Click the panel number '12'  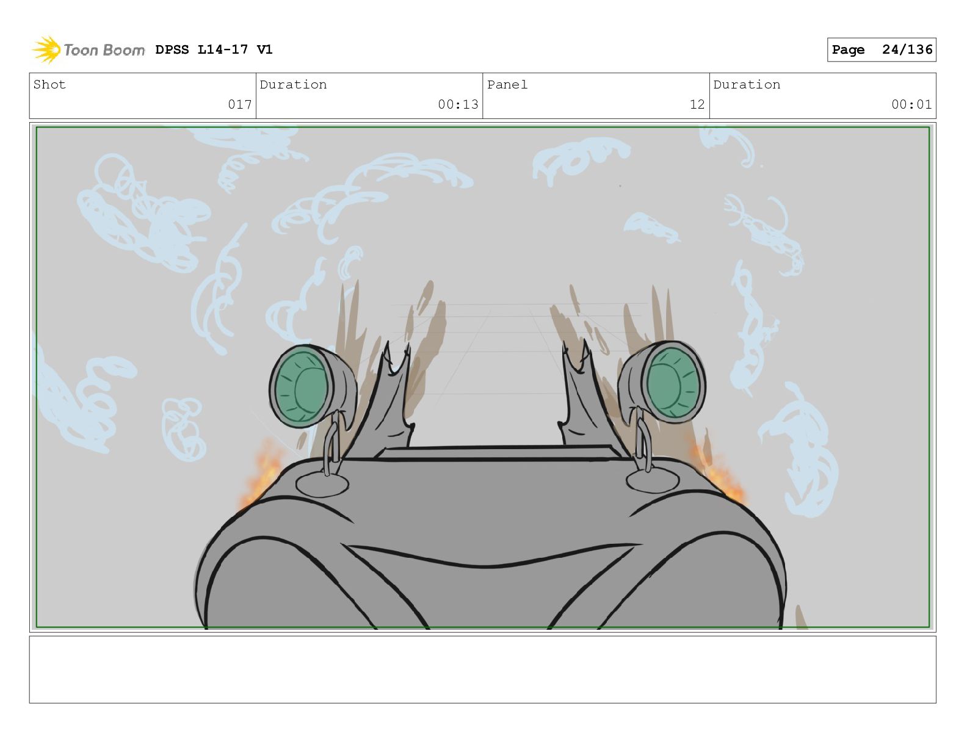(697, 104)
